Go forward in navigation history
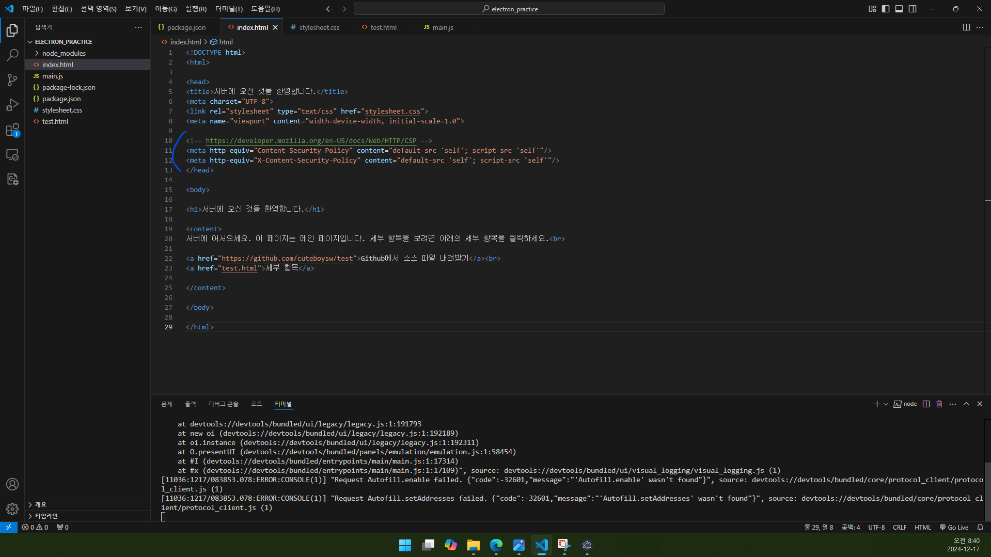Screen dimensions: 991x557 (343, 9)
